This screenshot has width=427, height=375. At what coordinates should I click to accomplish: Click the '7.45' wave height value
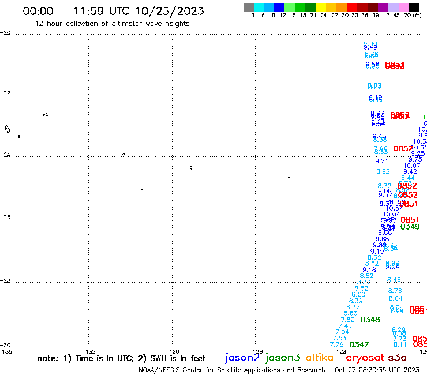point(345,326)
